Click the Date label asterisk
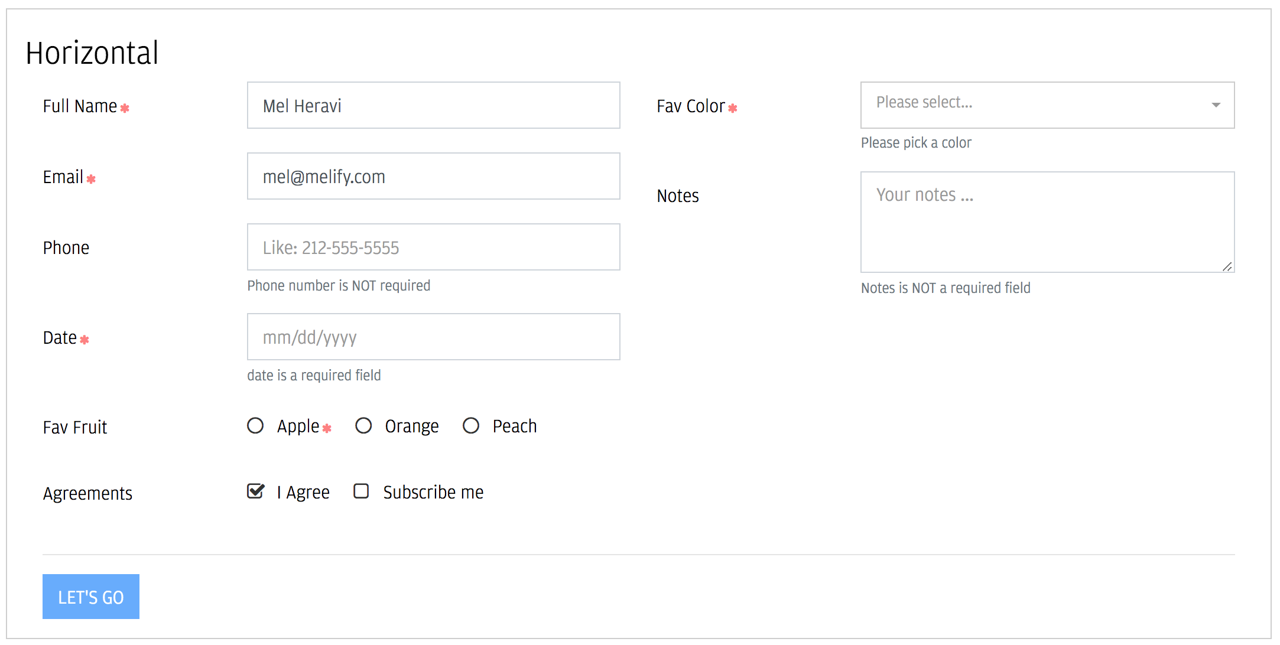The width and height of the screenshot is (1280, 645). click(x=85, y=340)
